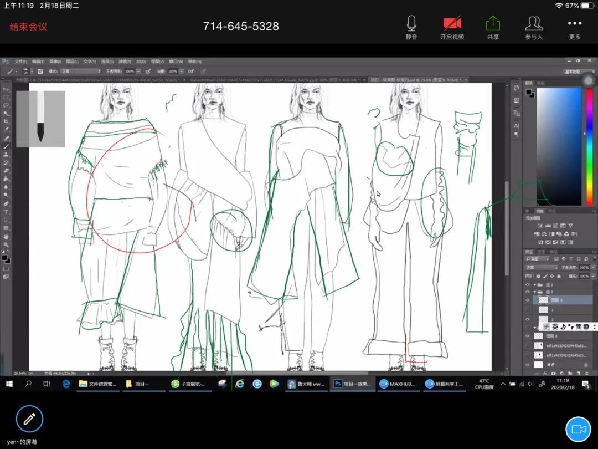
Task: Open the brush blending mode 正常 dropdown
Action: pos(80,71)
